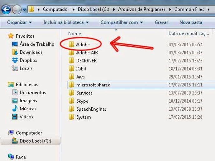
Task: Sort files by the Nome column
Action: pos(74,34)
